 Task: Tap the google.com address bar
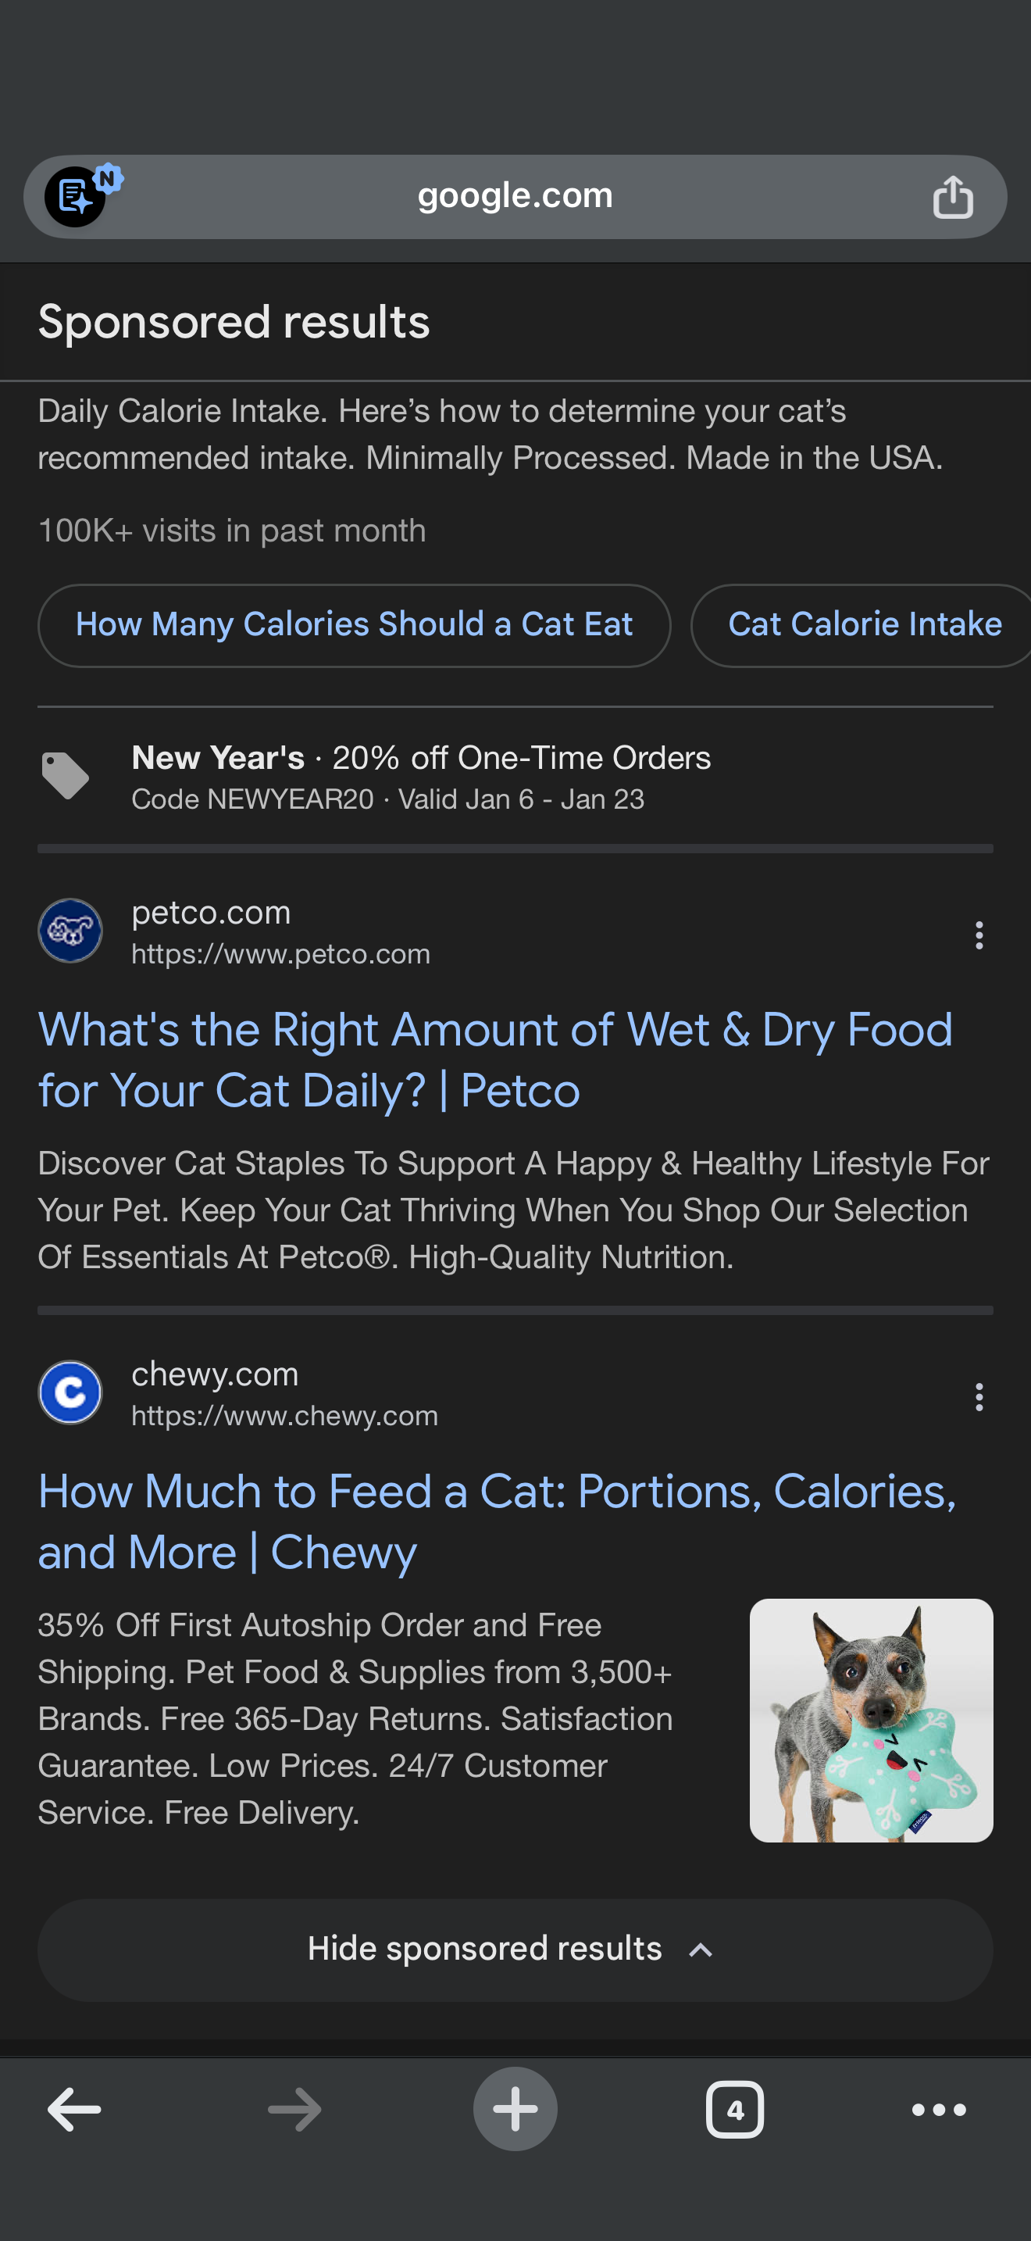click(x=515, y=197)
